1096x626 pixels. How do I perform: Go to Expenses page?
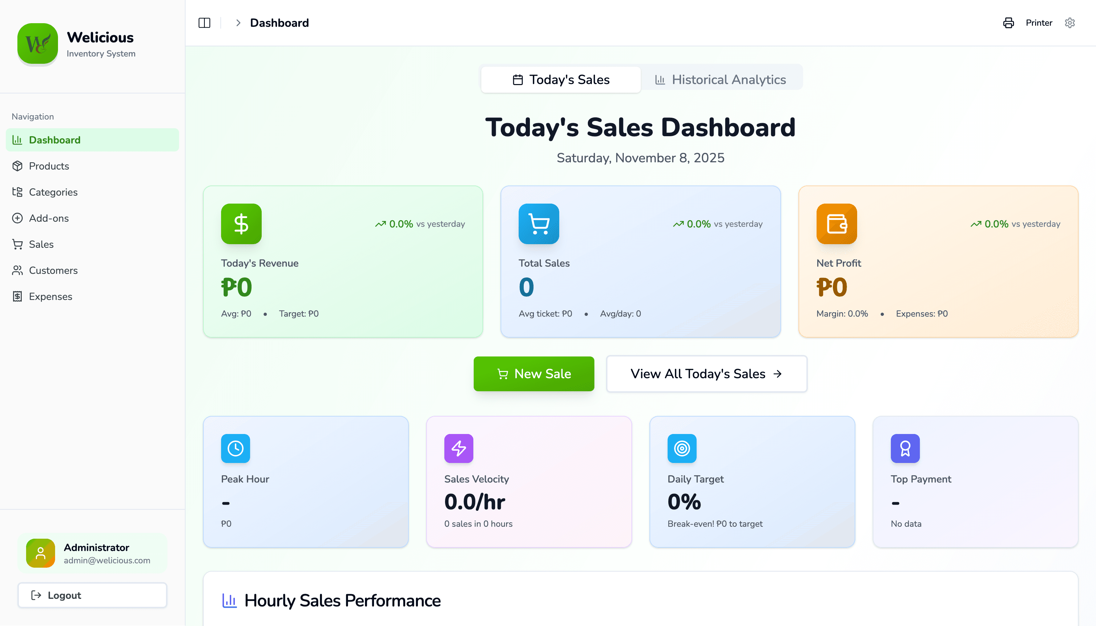[50, 297]
